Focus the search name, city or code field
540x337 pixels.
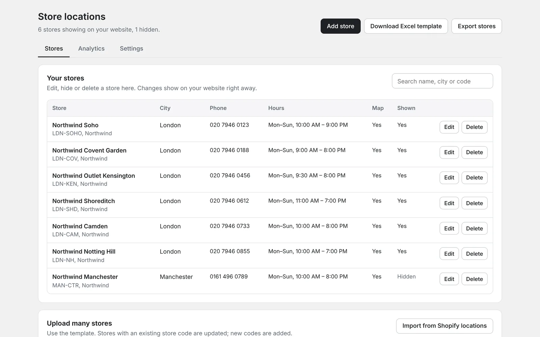point(442,81)
